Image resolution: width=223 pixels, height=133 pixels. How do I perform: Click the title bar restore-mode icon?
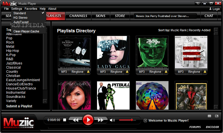pyautogui.click(x=198, y=3)
